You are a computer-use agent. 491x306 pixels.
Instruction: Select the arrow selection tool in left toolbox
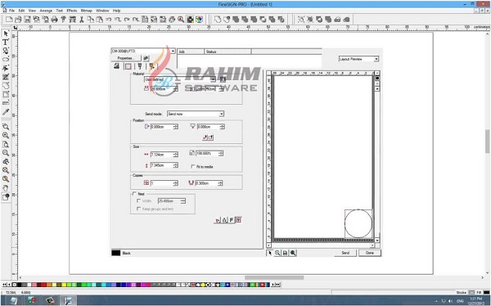coord(6,34)
